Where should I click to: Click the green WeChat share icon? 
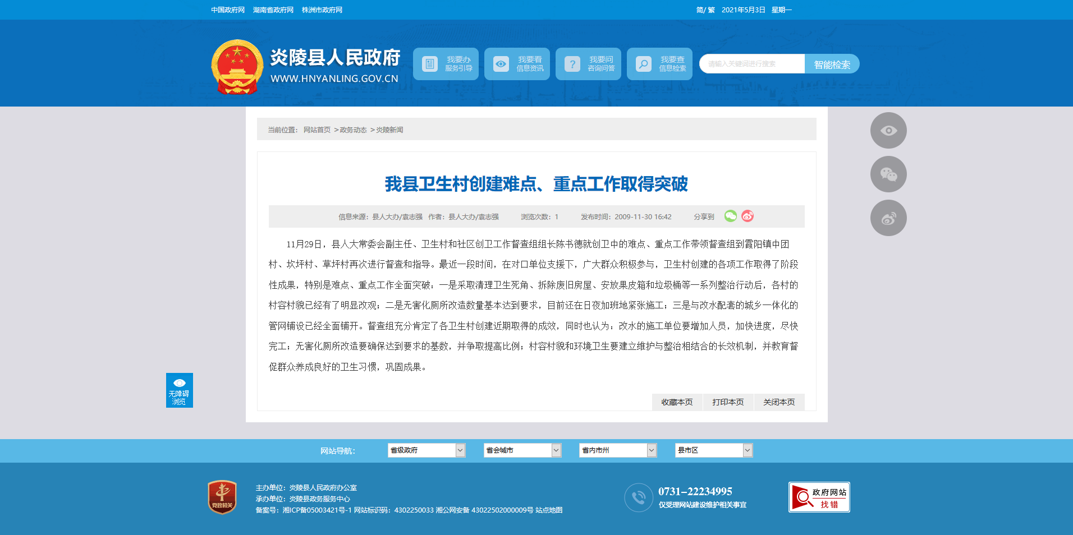point(730,216)
